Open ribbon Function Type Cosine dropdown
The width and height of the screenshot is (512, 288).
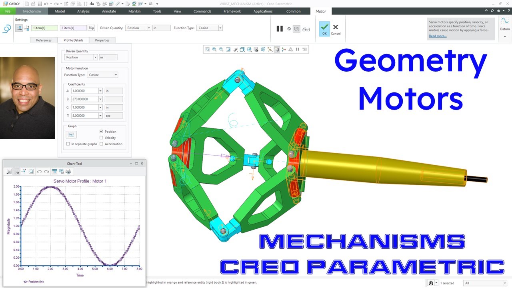[x=220, y=28]
